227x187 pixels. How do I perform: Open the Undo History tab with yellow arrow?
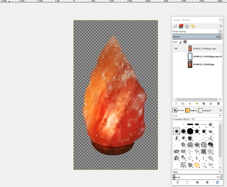tap(193, 26)
